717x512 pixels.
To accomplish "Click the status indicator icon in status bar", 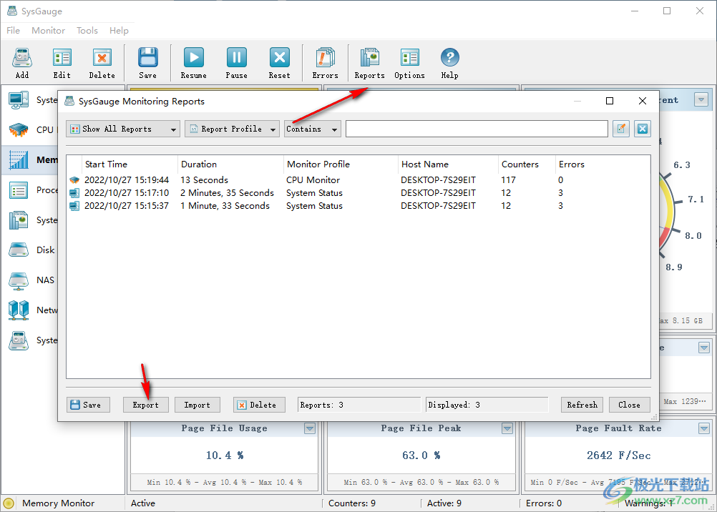I will tap(9, 503).
